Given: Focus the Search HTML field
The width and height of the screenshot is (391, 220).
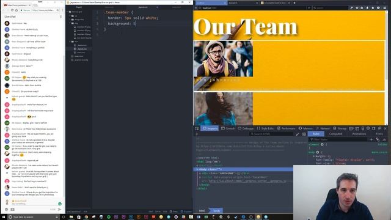Looking at the screenshot, I should coord(271,134).
